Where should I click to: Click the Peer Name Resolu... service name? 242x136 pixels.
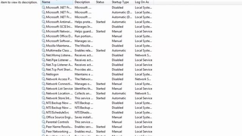59,127
